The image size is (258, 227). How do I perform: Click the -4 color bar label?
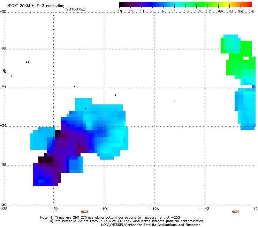[161, 11]
